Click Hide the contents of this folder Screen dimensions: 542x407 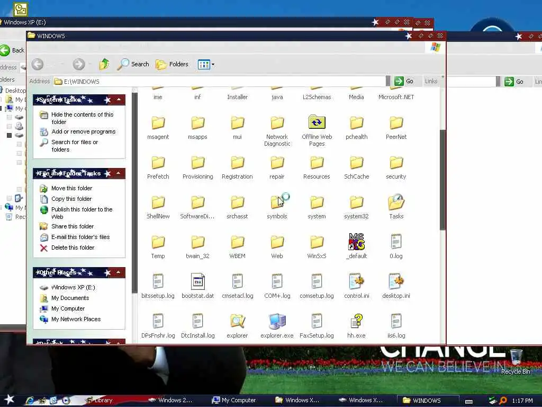tap(82, 118)
